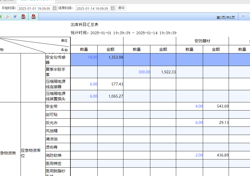Click the printer icon beside the Word export icon
Image resolution: width=250 pixels, height=176 pixels.
pos(23,17)
